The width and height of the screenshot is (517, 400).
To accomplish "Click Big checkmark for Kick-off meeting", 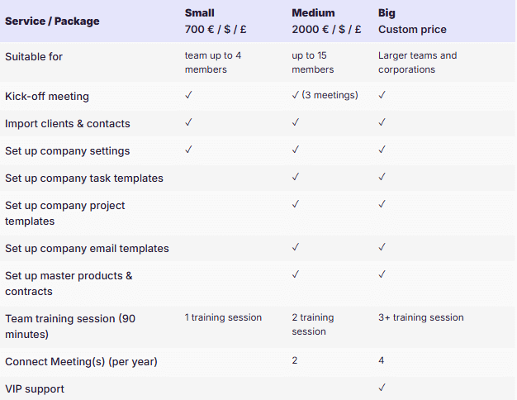I will [382, 95].
